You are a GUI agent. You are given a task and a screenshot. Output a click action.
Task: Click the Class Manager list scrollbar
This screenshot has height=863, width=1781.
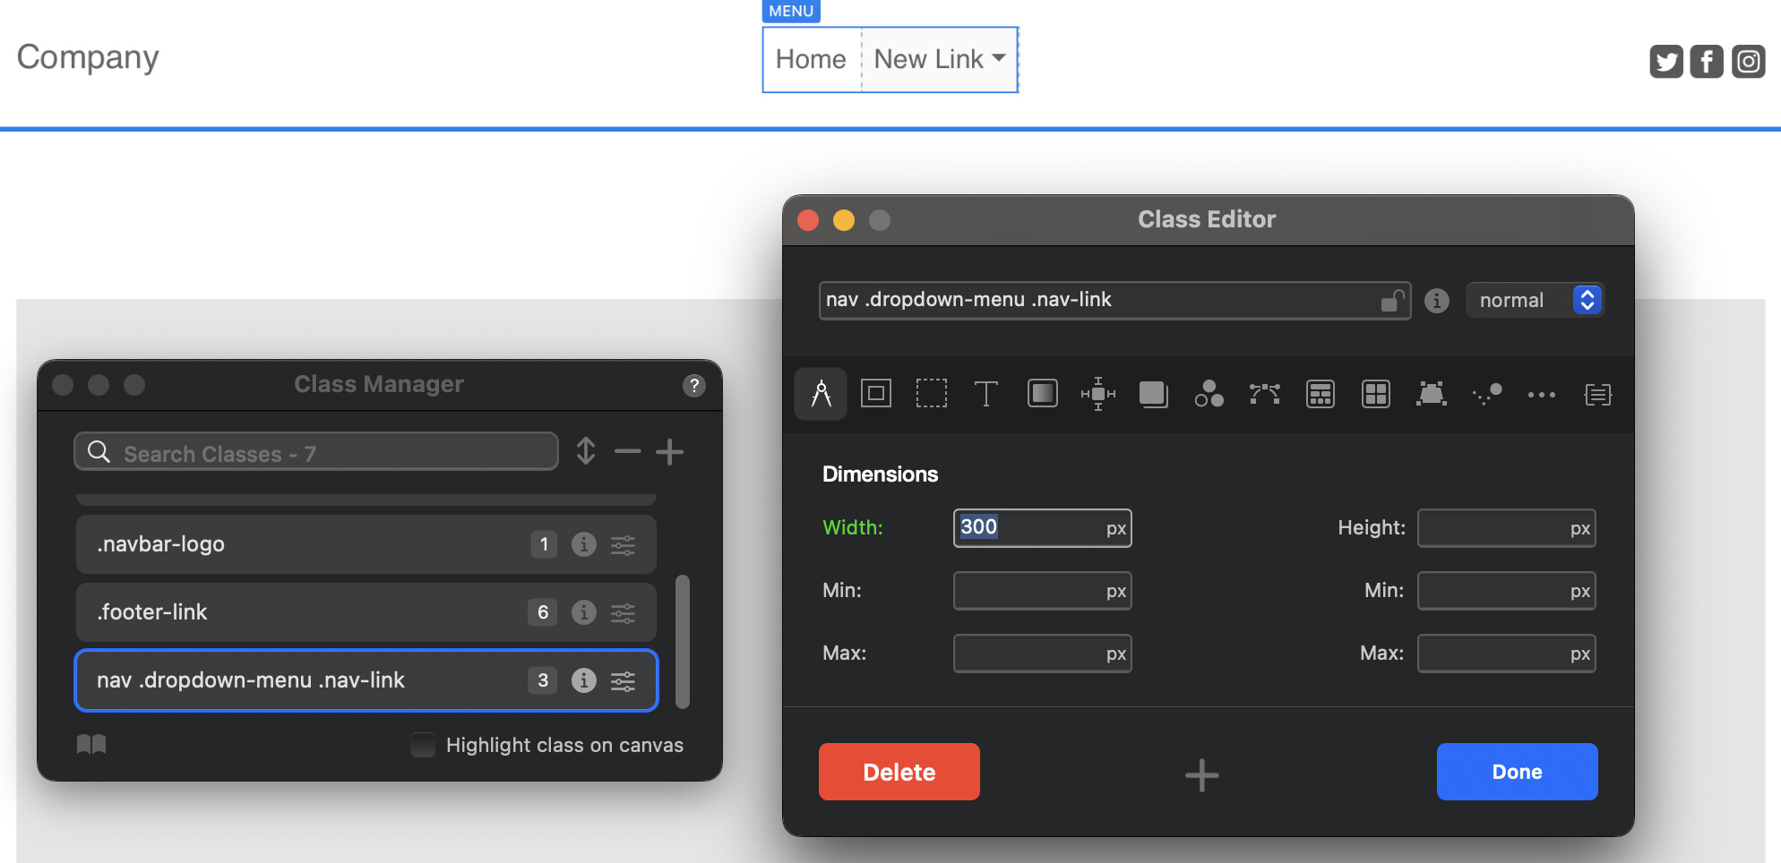pyautogui.click(x=683, y=641)
